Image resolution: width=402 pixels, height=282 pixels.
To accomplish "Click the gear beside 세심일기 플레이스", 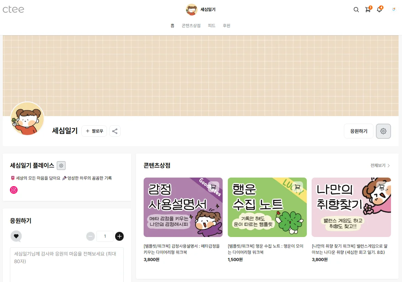I will (x=61, y=166).
